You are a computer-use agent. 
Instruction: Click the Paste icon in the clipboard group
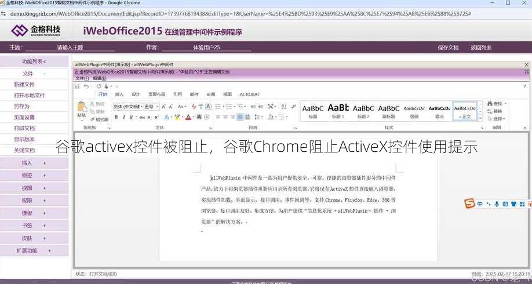click(x=82, y=106)
